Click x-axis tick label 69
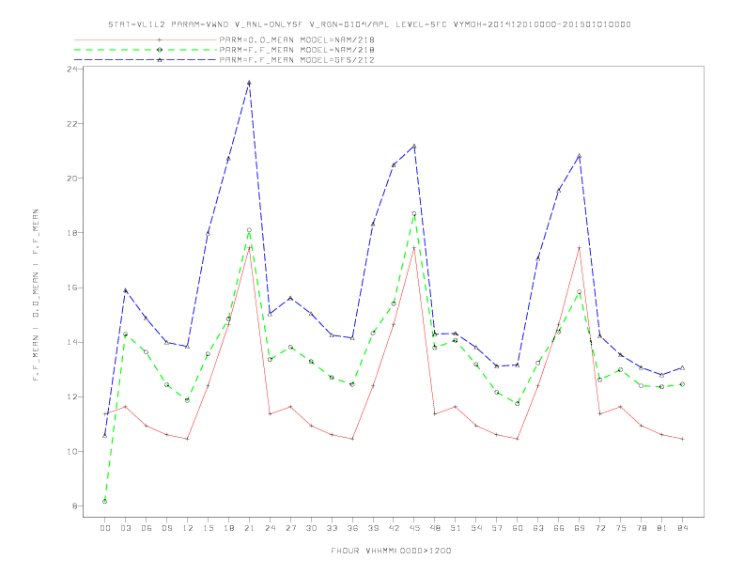Viewport: 744px width, 575px height. point(580,528)
